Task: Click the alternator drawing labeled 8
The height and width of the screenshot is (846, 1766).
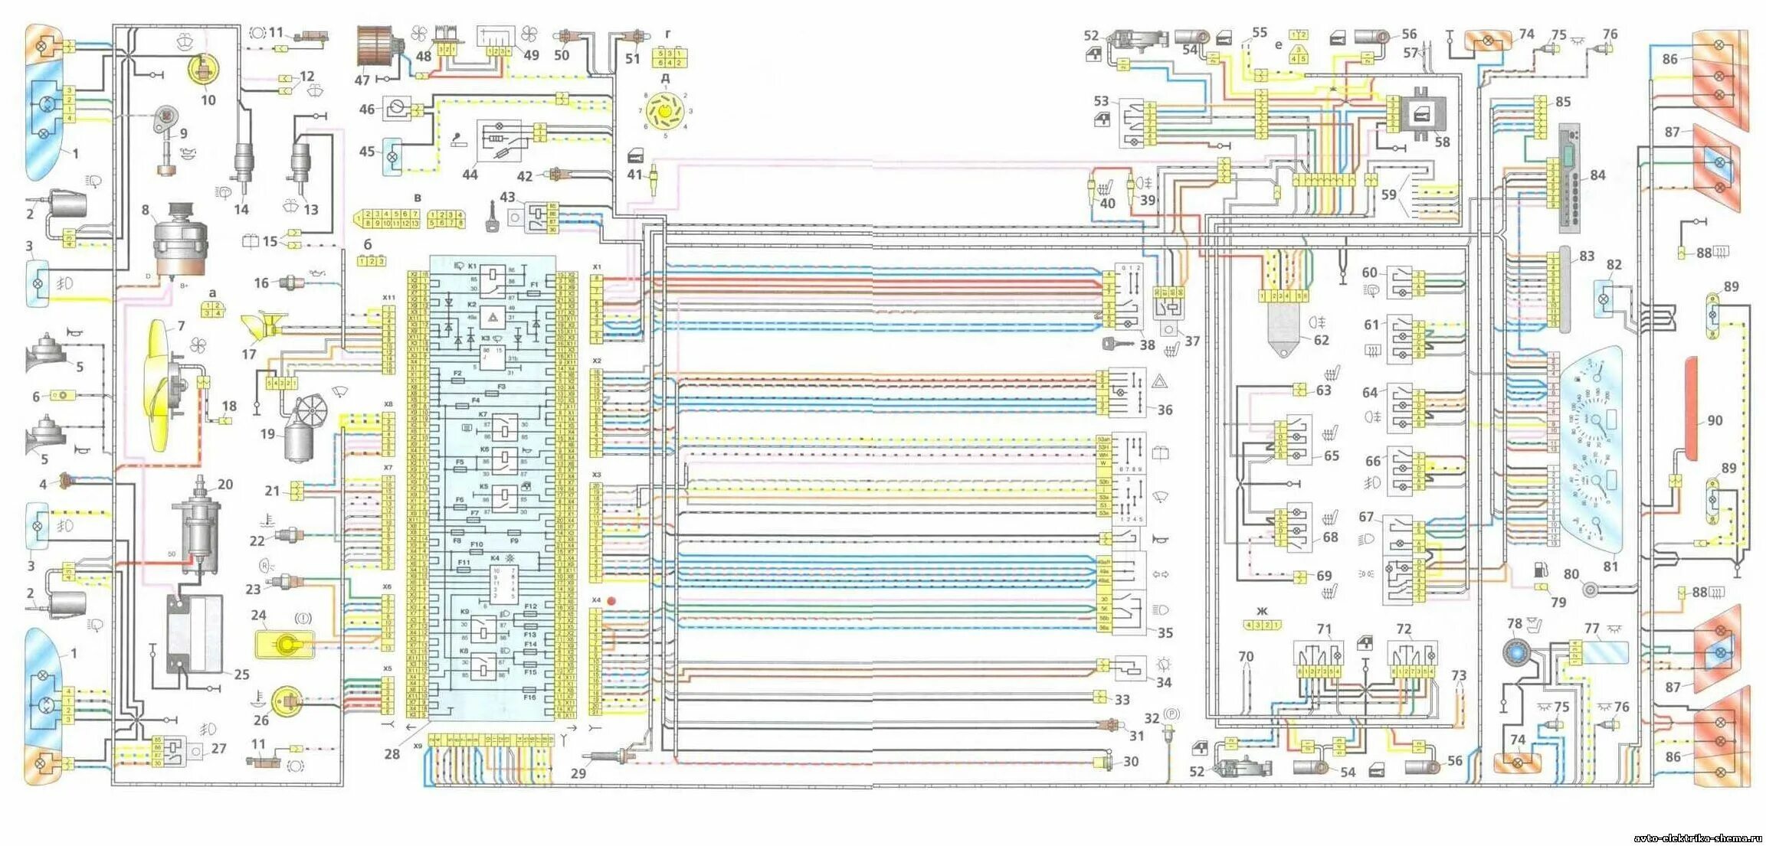Action: coord(180,240)
